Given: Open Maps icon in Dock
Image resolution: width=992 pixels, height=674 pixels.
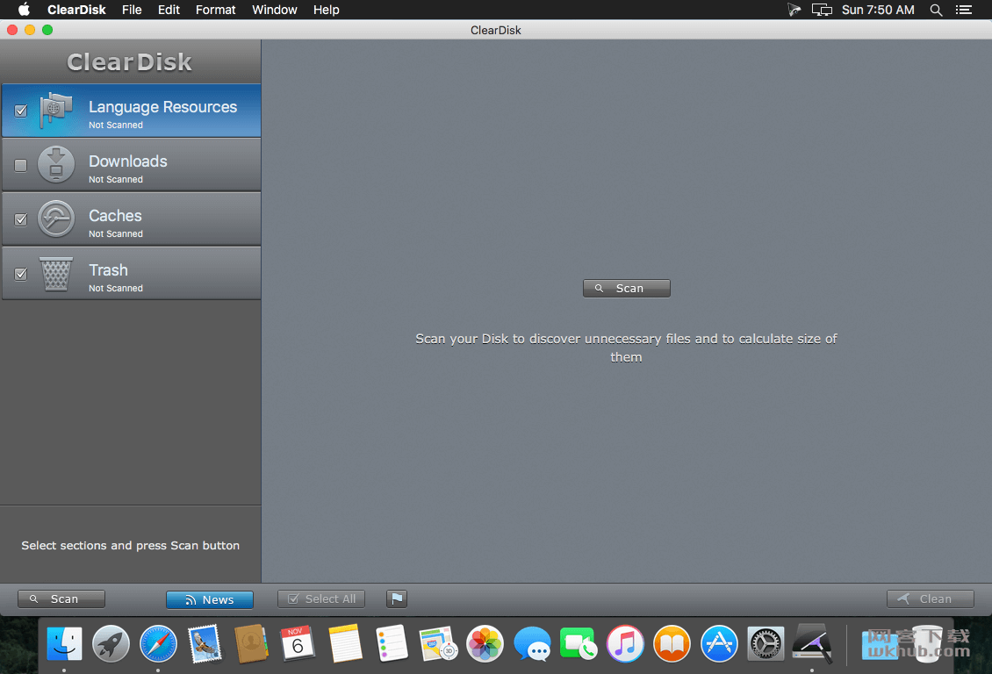Looking at the screenshot, I should click(x=438, y=643).
